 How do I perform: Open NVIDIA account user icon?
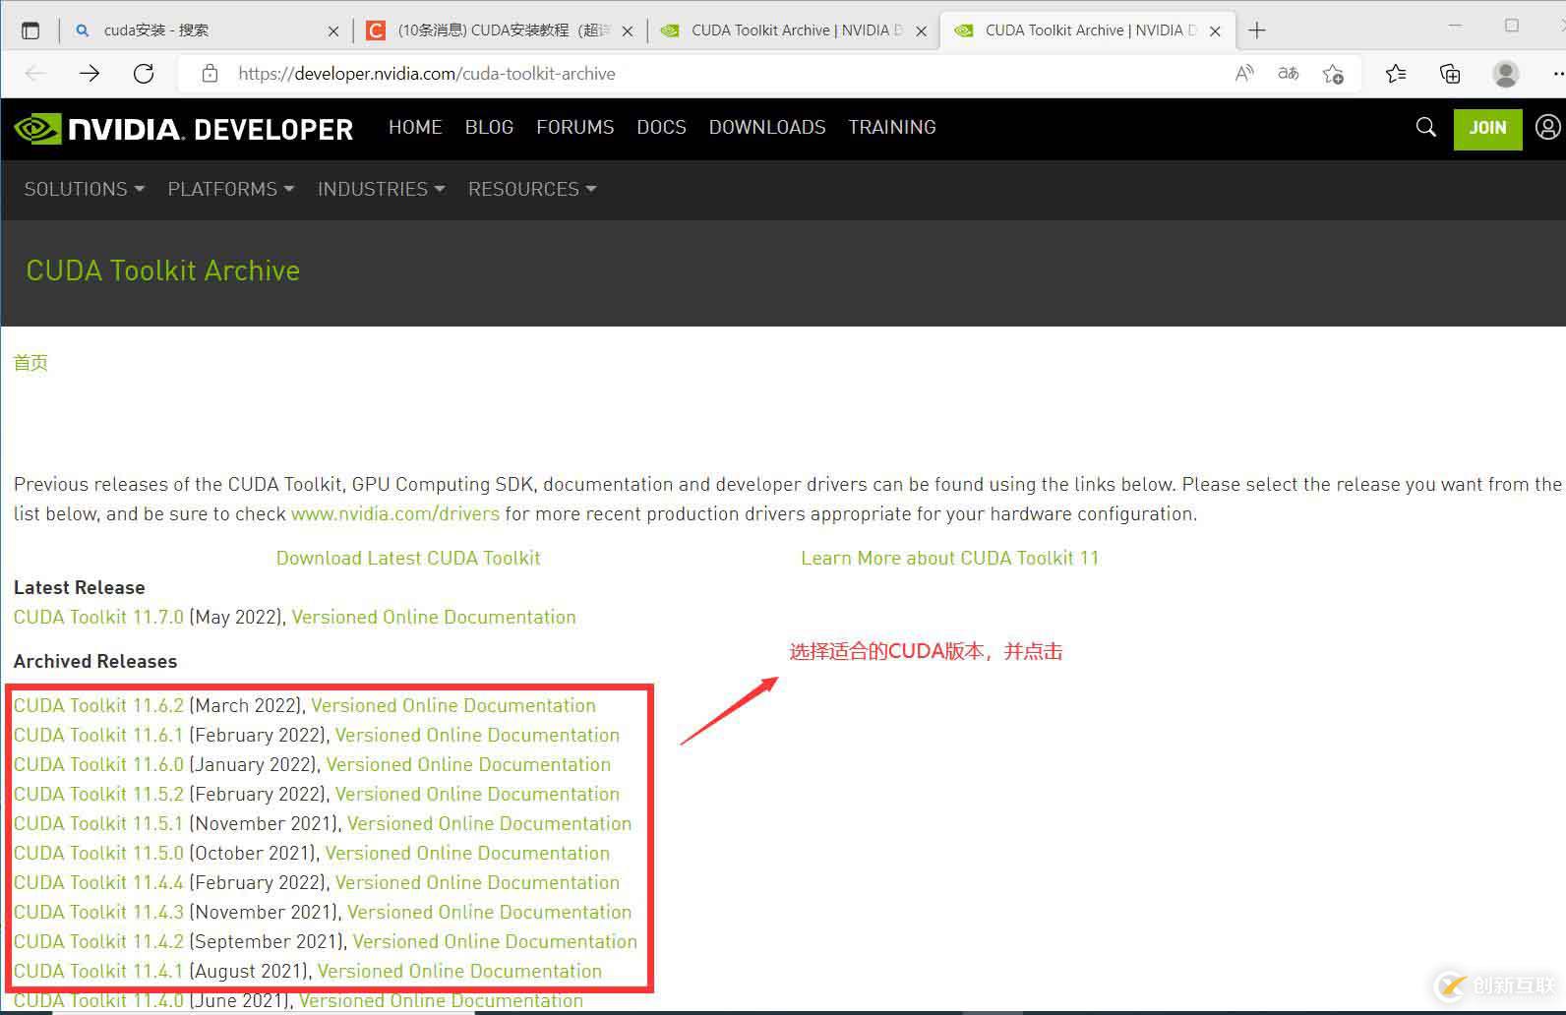pyautogui.click(x=1548, y=127)
